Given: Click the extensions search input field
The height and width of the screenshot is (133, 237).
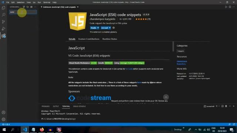Looking at the screenshot, I should point(23,12).
